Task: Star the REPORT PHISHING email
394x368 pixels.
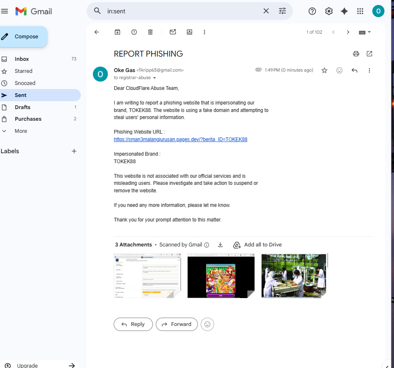Action: [x=324, y=70]
